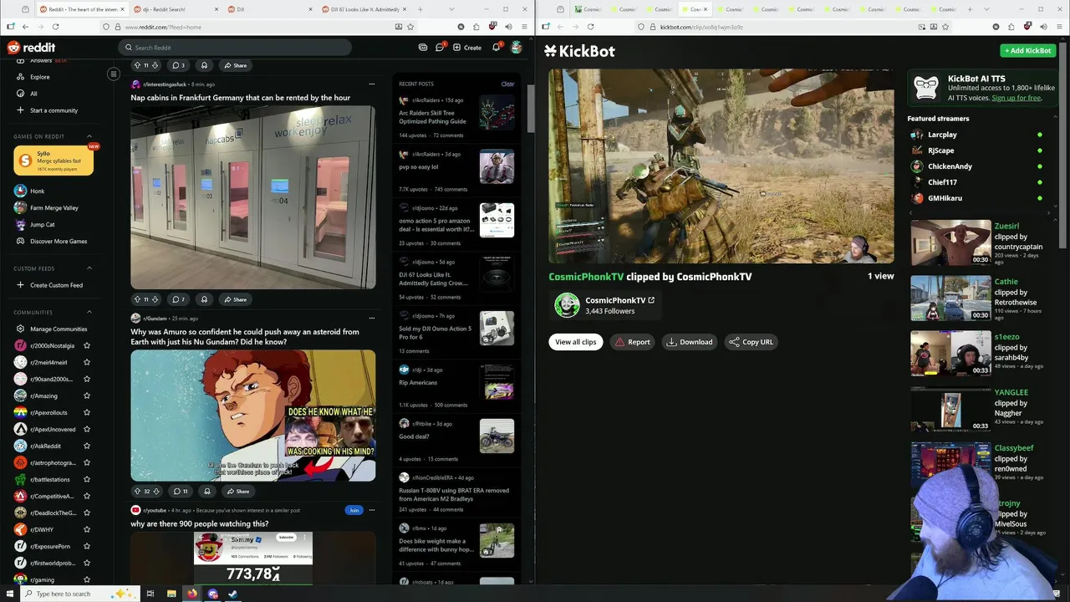The image size is (1070, 602).
Task: Switch to 'DJI 67 Looks Like It' tab
Action: pos(364,9)
